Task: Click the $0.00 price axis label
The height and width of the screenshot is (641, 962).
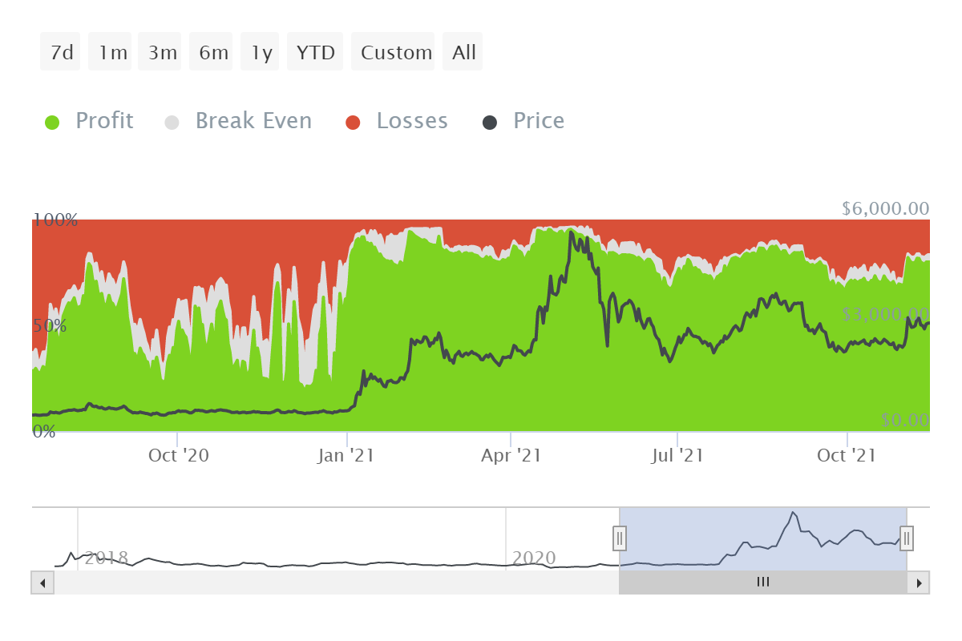Action: tap(905, 420)
